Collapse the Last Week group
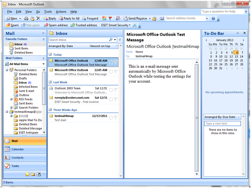Viewport: 251px width, 188px height. [50, 82]
